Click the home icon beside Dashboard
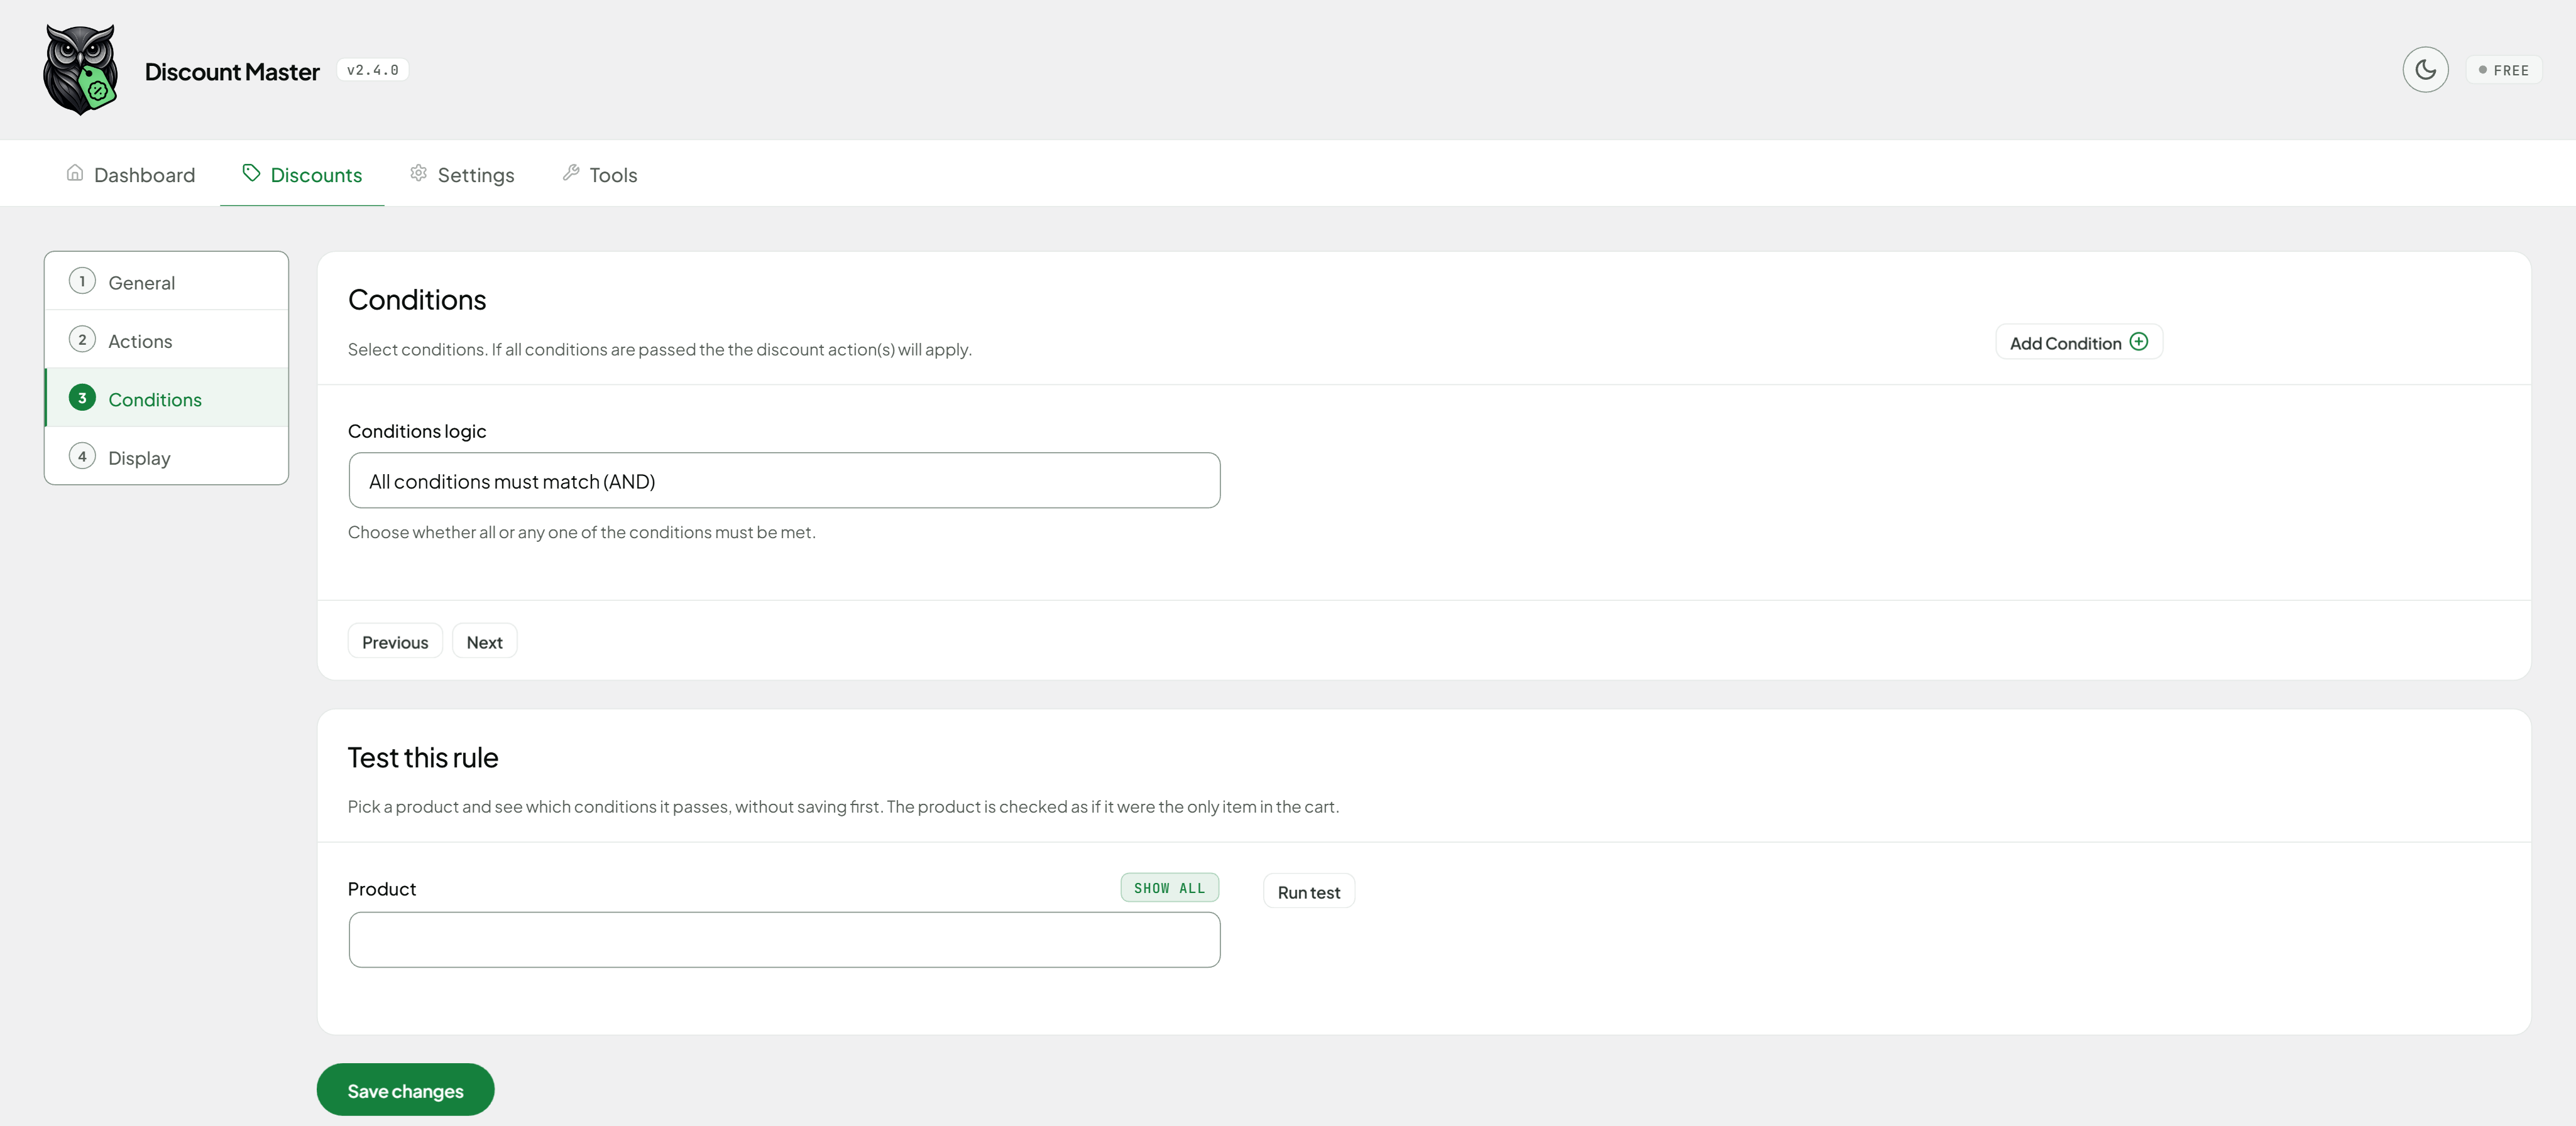Image resolution: width=2576 pixels, height=1126 pixels. (x=75, y=173)
